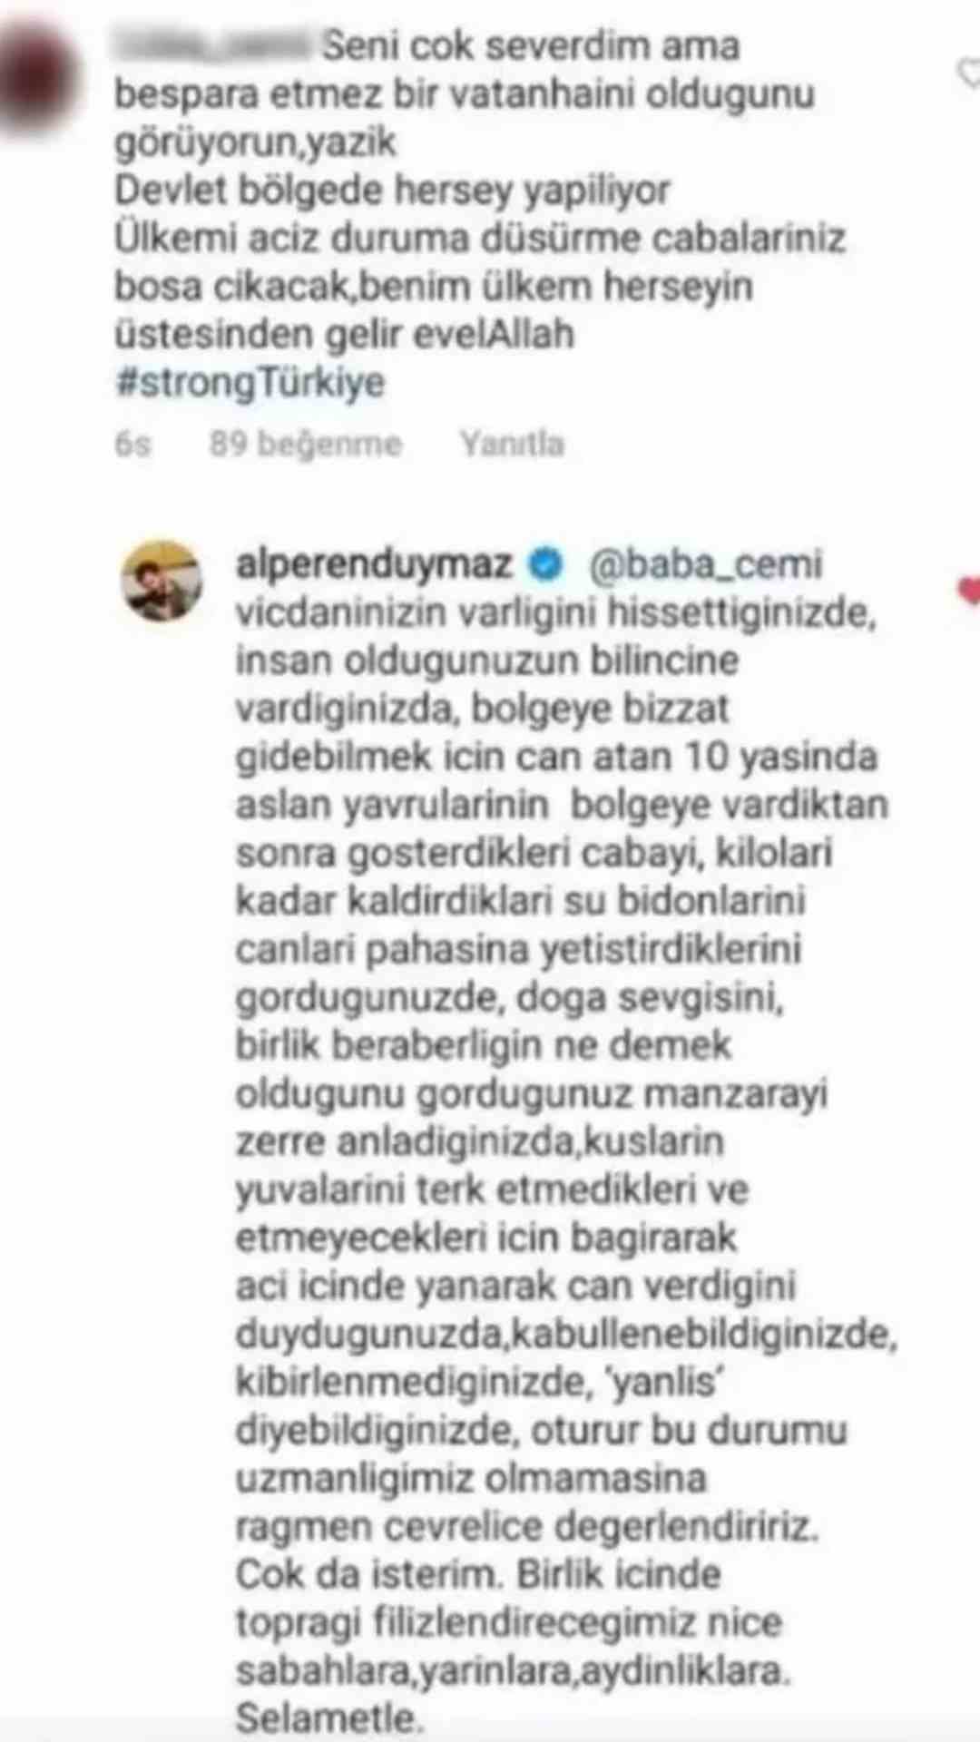This screenshot has height=1742, width=980.
Task: Select the line 'Seni cok severdim ama'
Action: [x=532, y=45]
